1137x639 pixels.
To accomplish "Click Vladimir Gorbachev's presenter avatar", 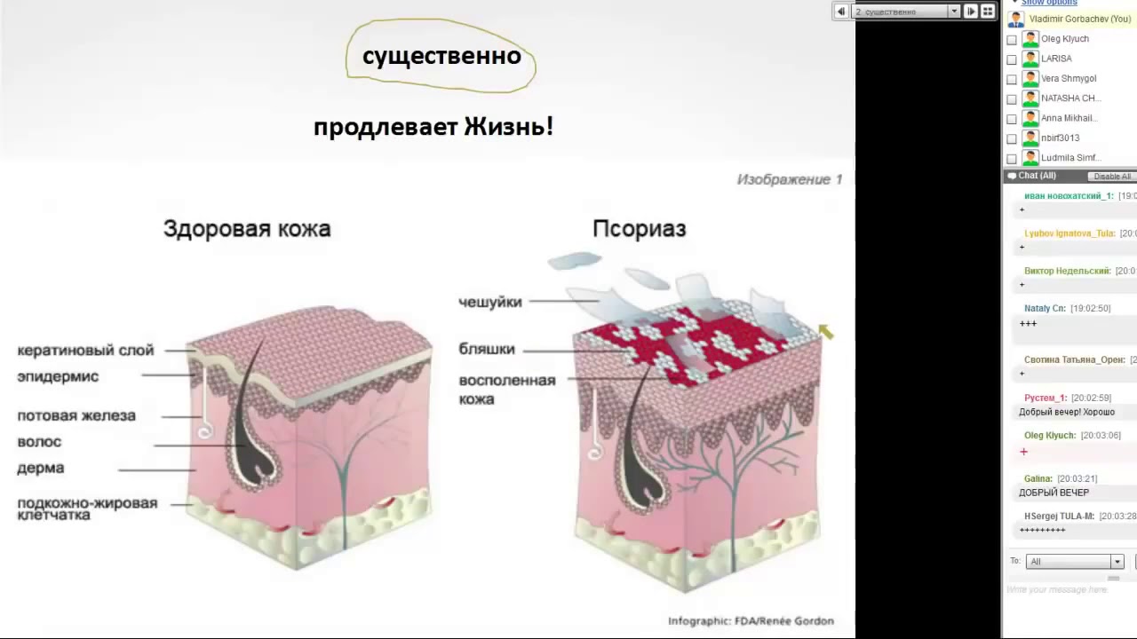I will pyautogui.click(x=1015, y=20).
